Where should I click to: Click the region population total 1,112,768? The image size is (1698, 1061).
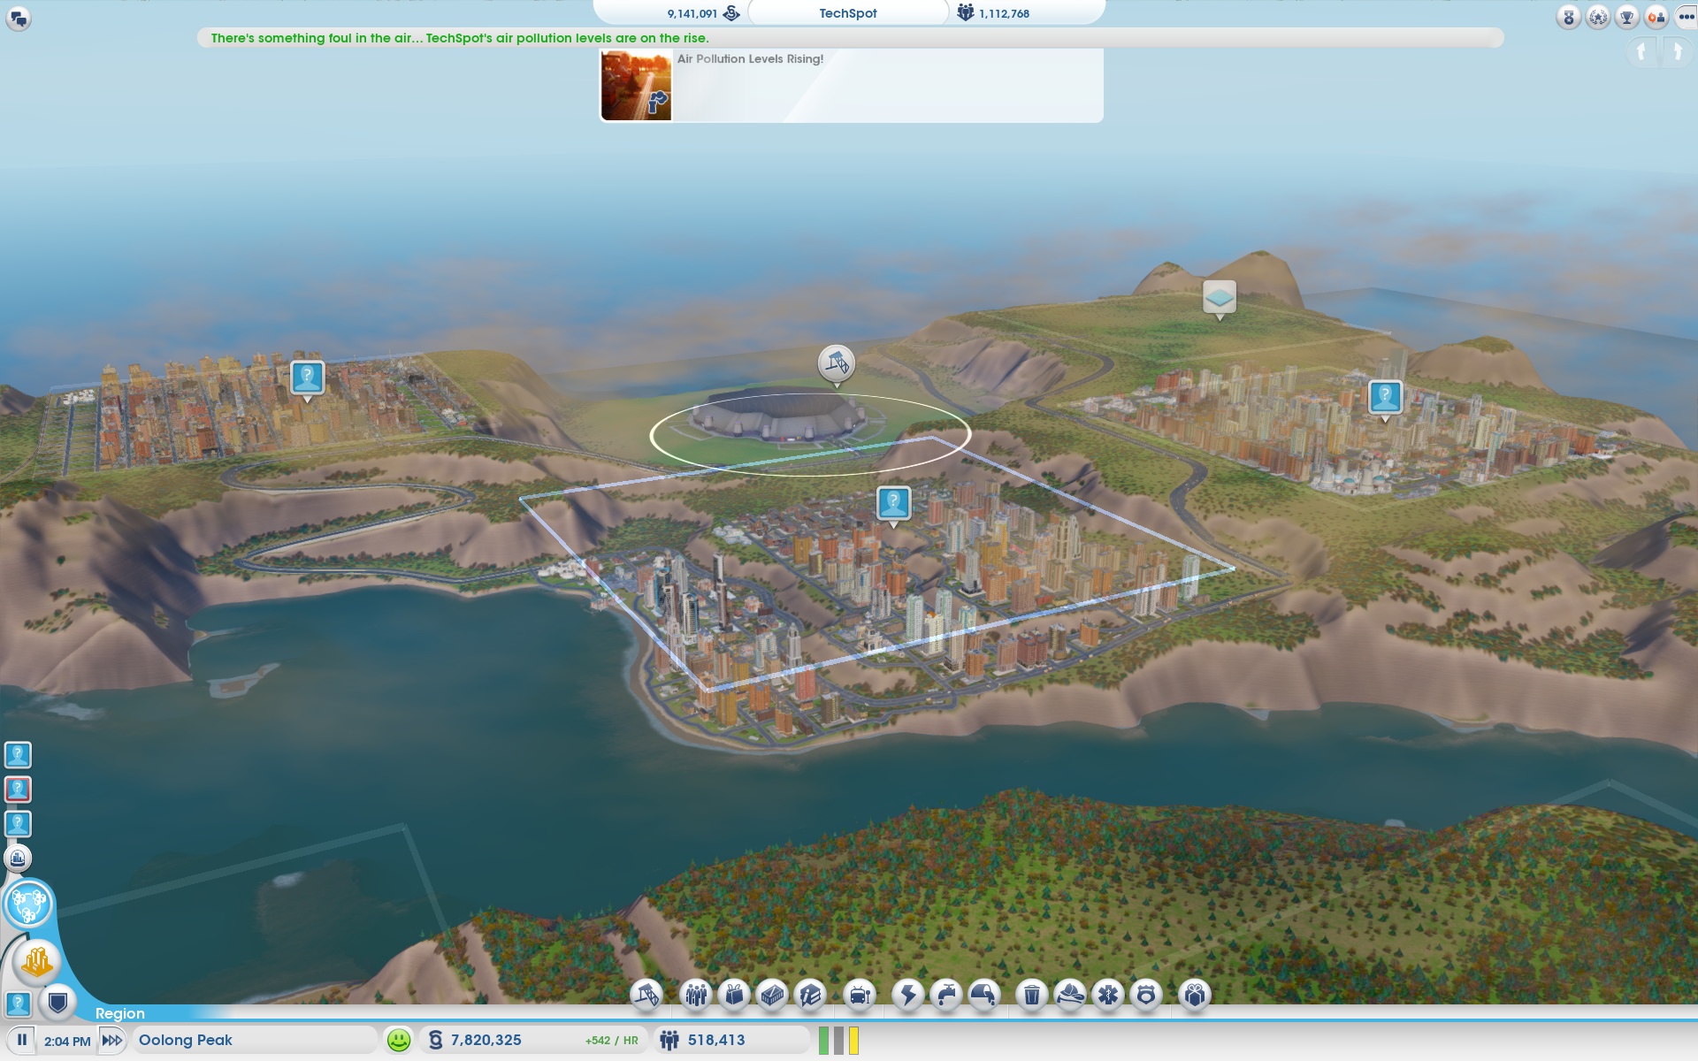[993, 13]
